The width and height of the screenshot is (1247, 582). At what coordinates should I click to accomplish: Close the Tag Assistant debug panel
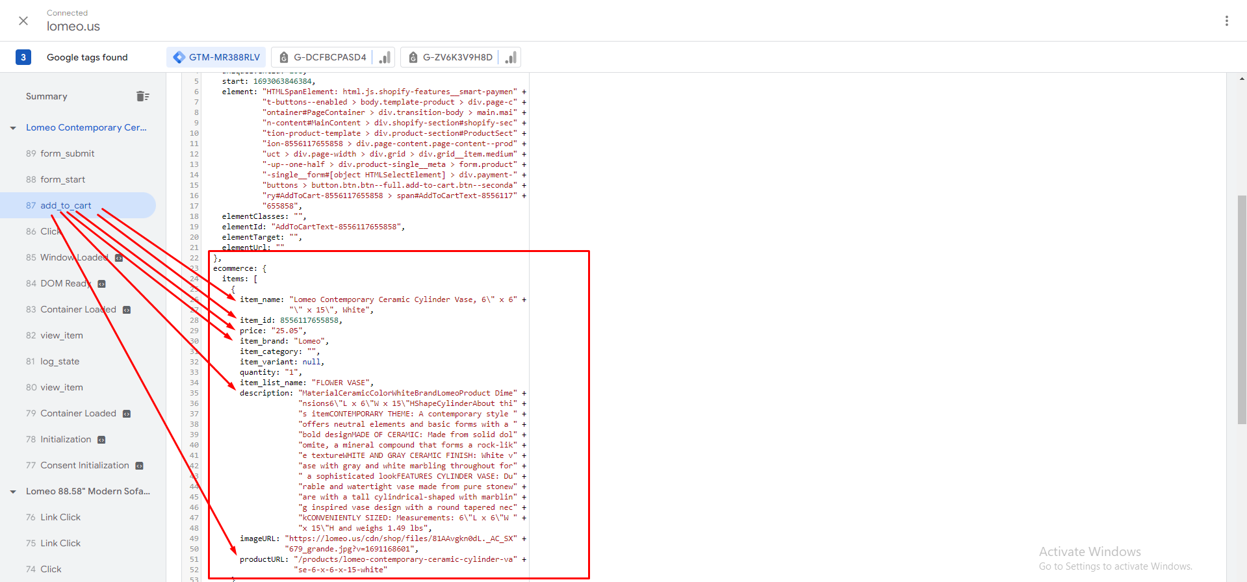pyautogui.click(x=23, y=21)
